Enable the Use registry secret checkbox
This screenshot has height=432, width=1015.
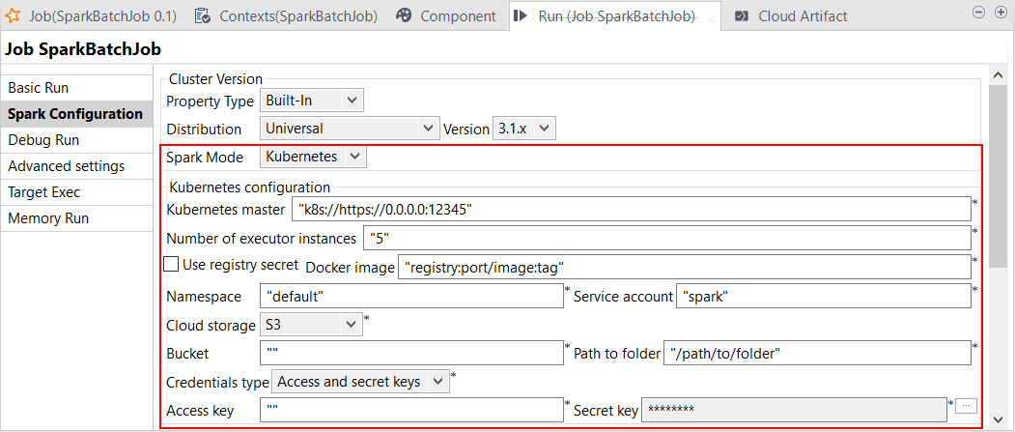171,264
